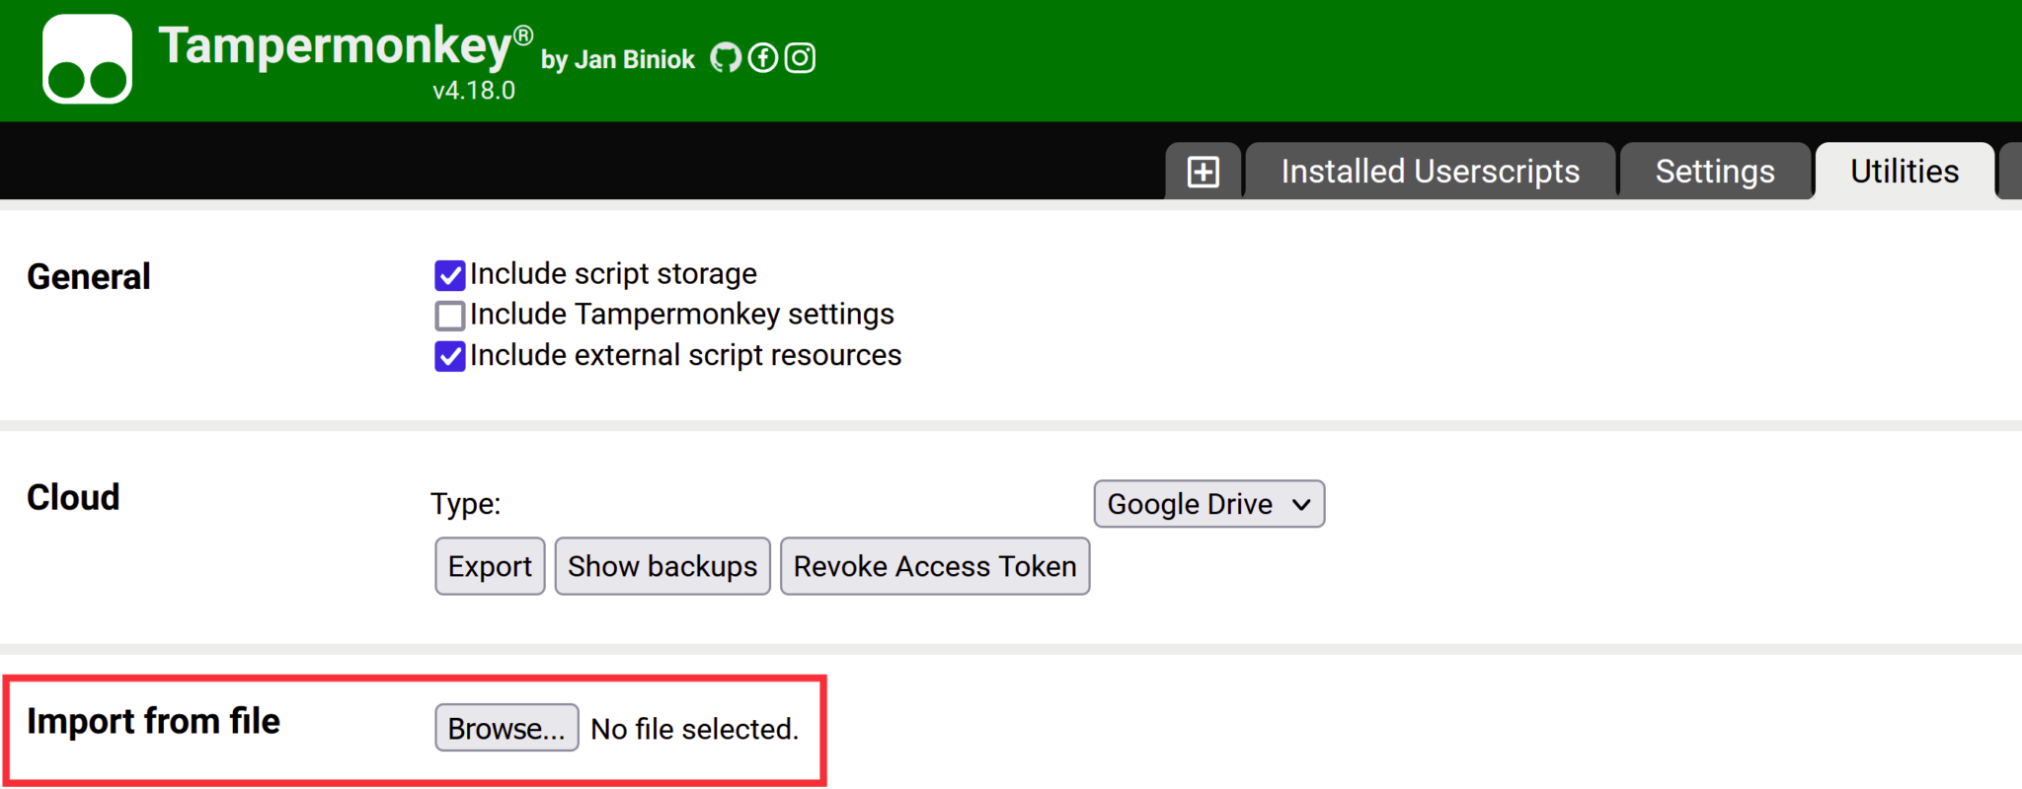Open the Google Drive type dropdown

tap(1208, 504)
